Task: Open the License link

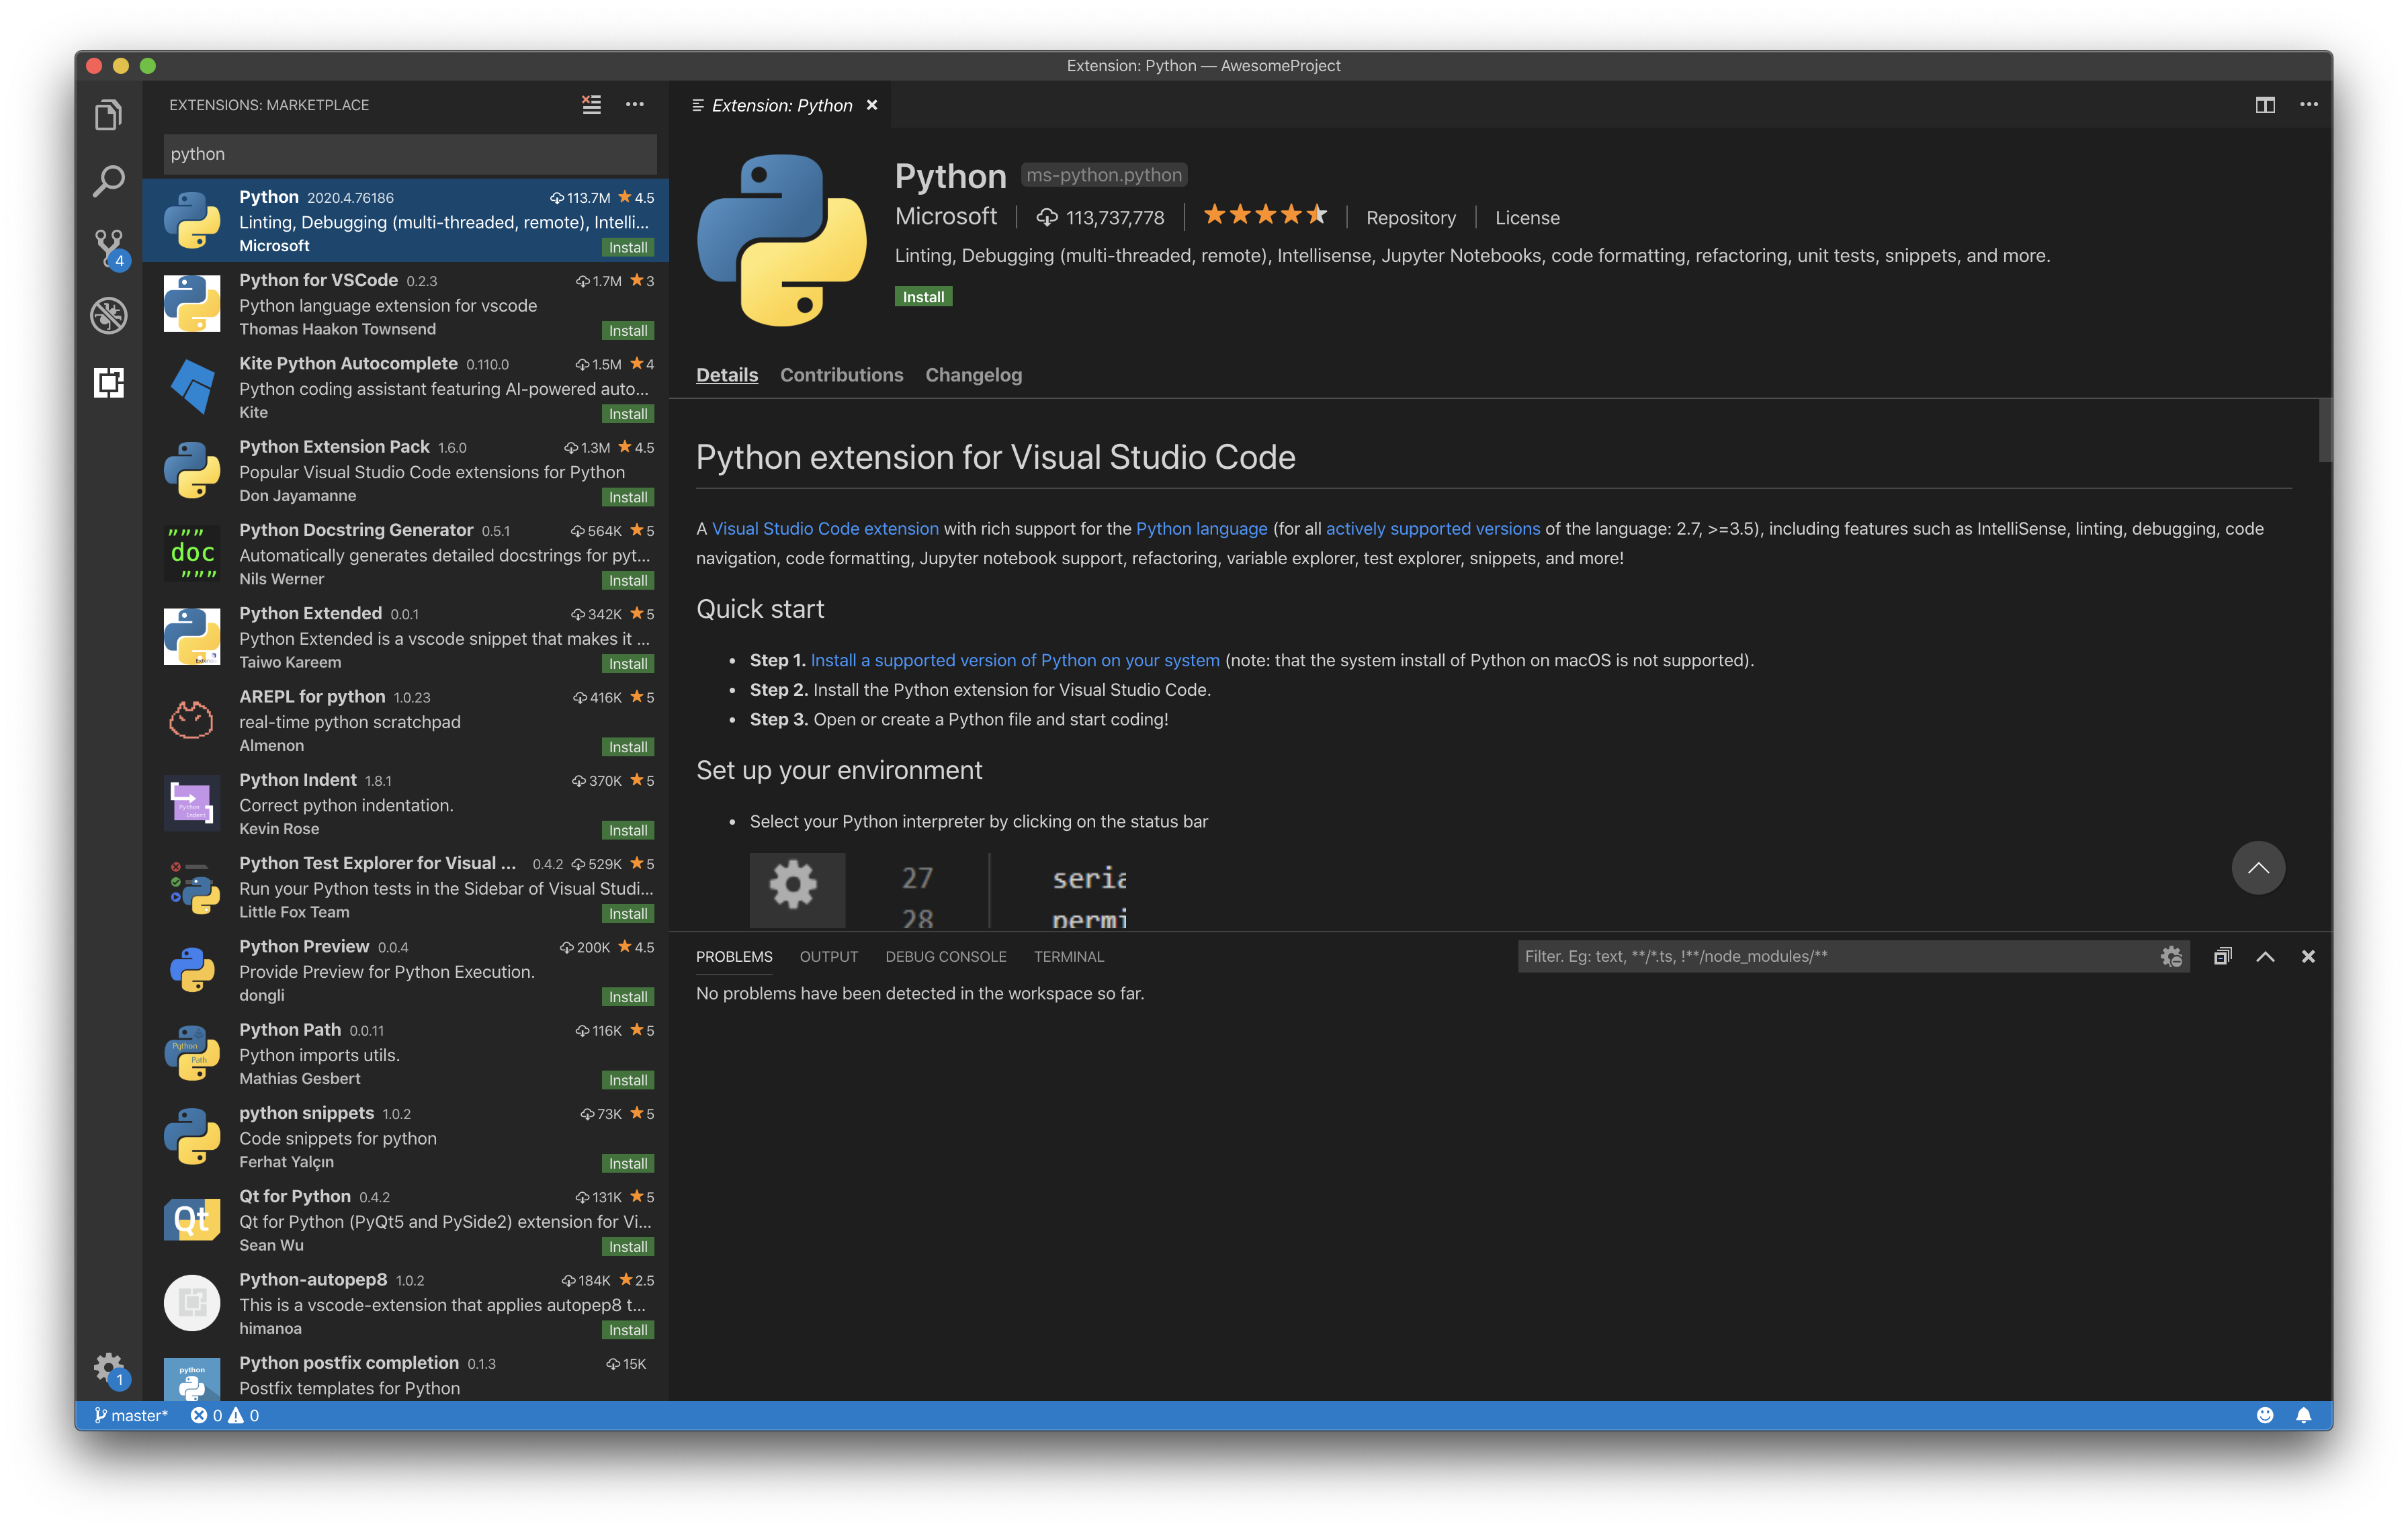Action: coord(1527,218)
